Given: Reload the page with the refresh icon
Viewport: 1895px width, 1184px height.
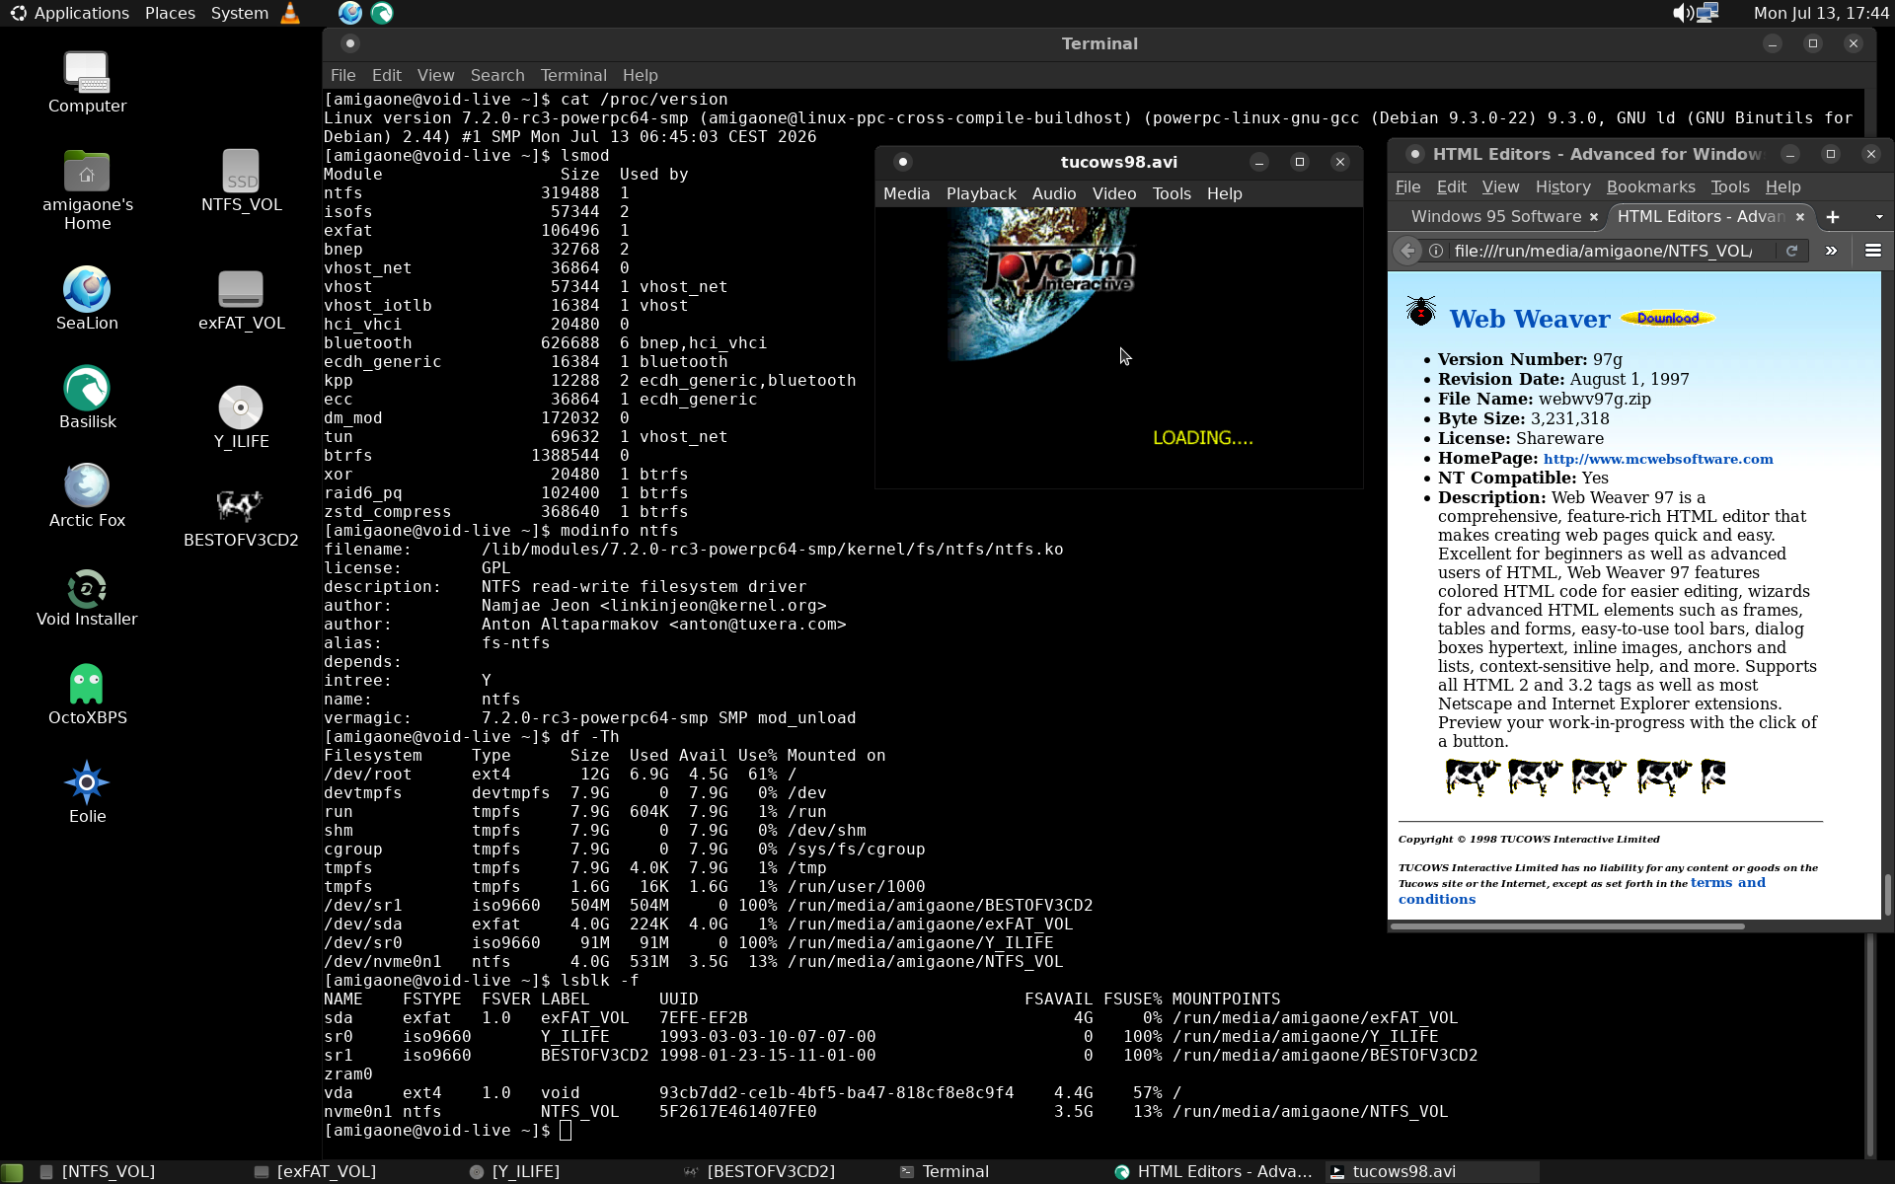Looking at the screenshot, I should [1791, 251].
